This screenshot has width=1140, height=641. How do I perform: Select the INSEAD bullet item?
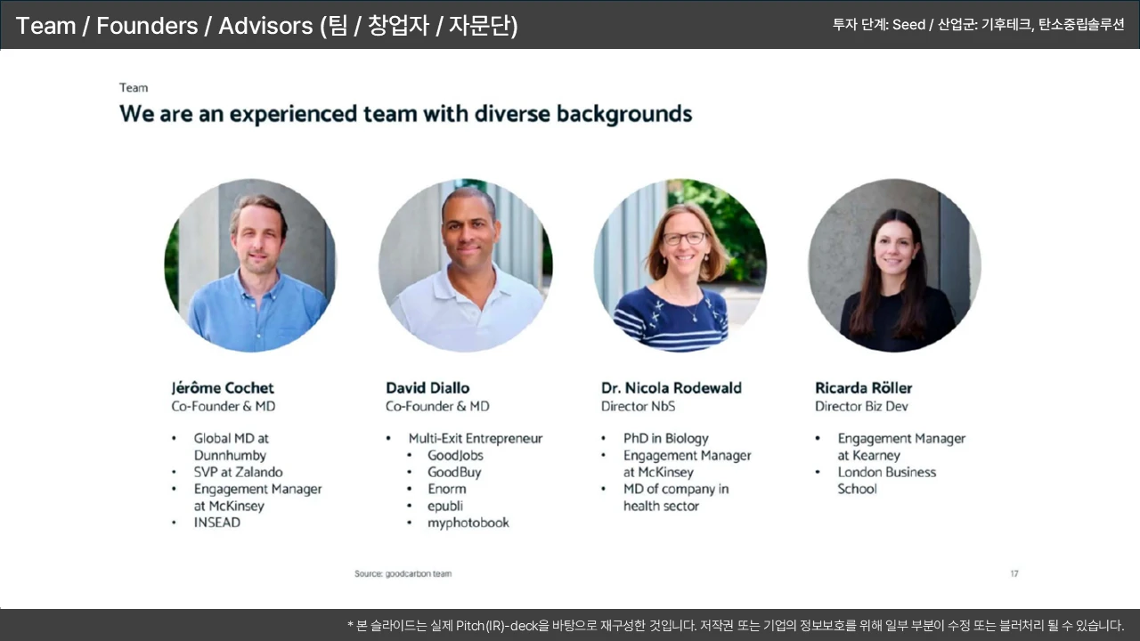[x=216, y=523]
